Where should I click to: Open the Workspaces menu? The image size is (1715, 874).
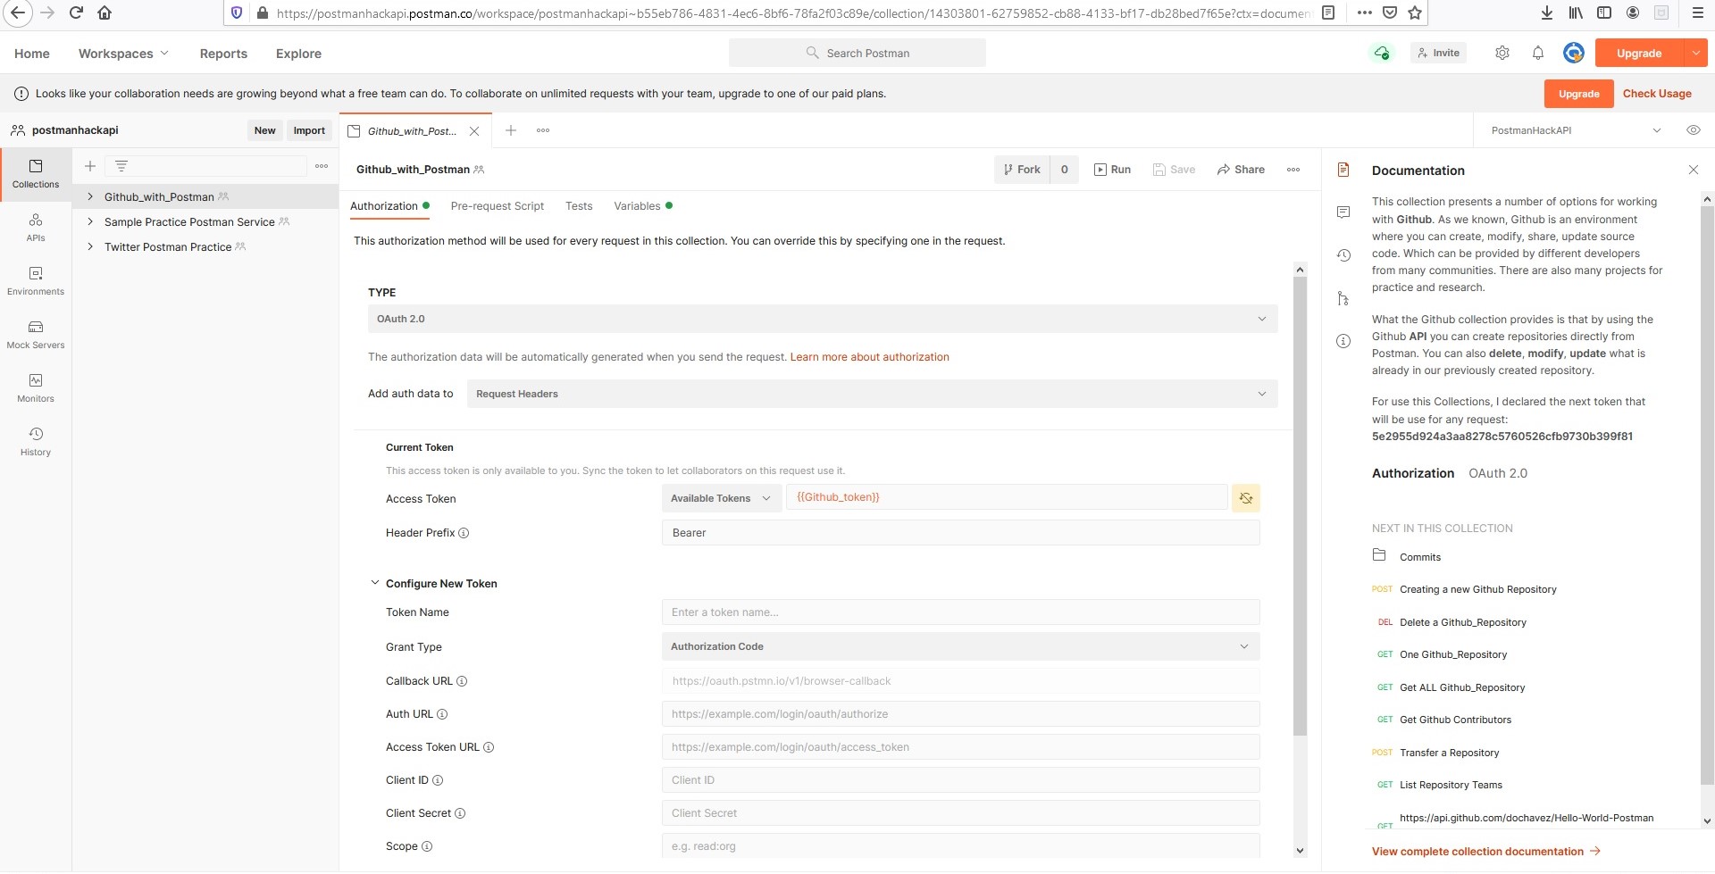[x=123, y=54]
